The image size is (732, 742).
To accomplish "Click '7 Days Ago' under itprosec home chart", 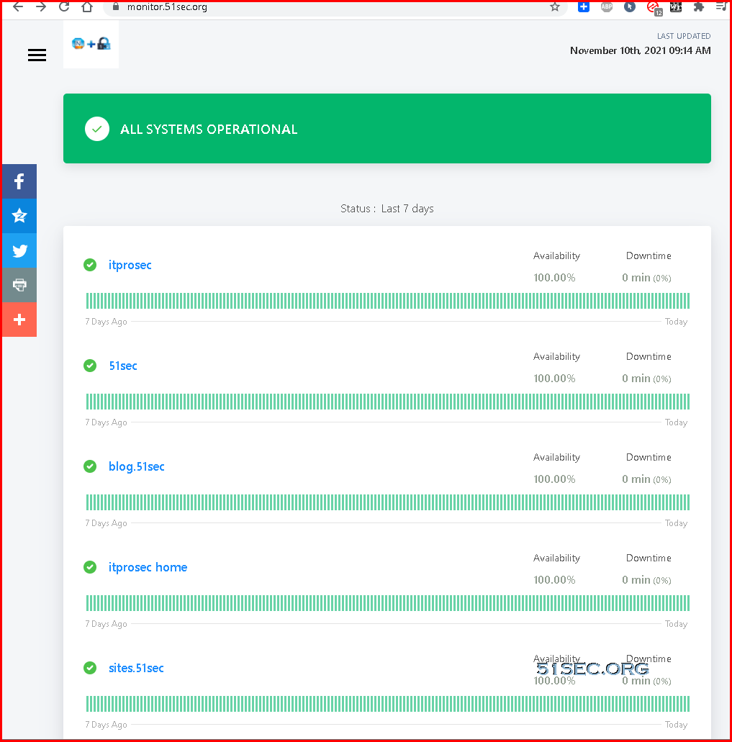I will 107,624.
